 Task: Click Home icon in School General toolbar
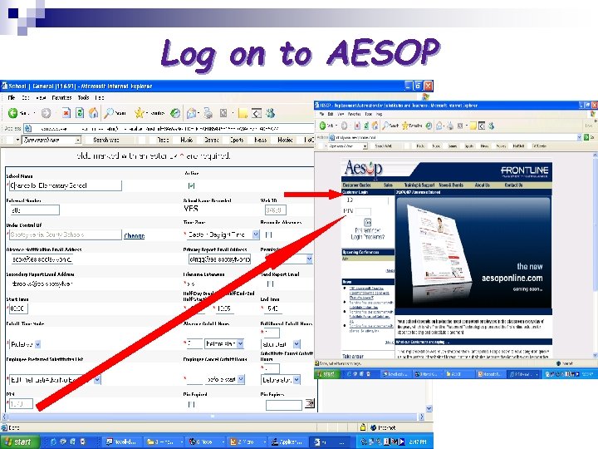pos(93,113)
